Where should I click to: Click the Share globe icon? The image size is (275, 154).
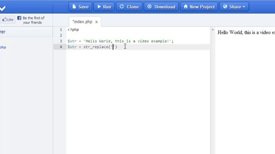[x=225, y=7]
